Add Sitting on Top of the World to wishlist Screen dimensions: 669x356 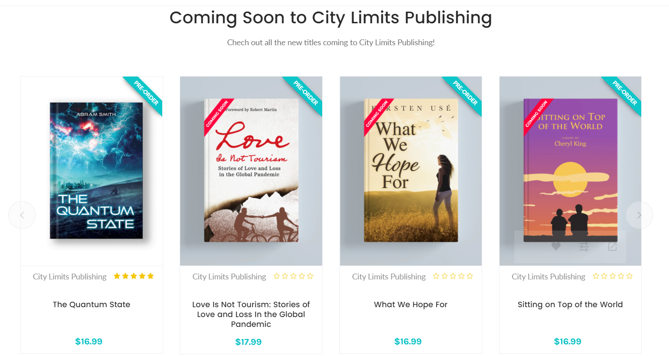coord(556,246)
